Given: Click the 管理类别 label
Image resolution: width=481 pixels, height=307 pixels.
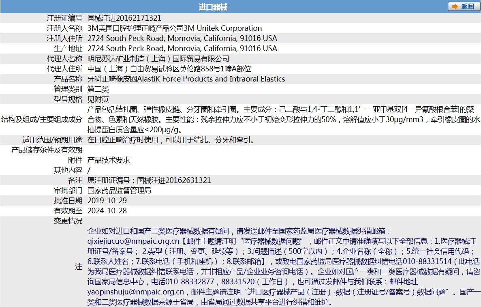Looking at the screenshot, I should (68, 89).
